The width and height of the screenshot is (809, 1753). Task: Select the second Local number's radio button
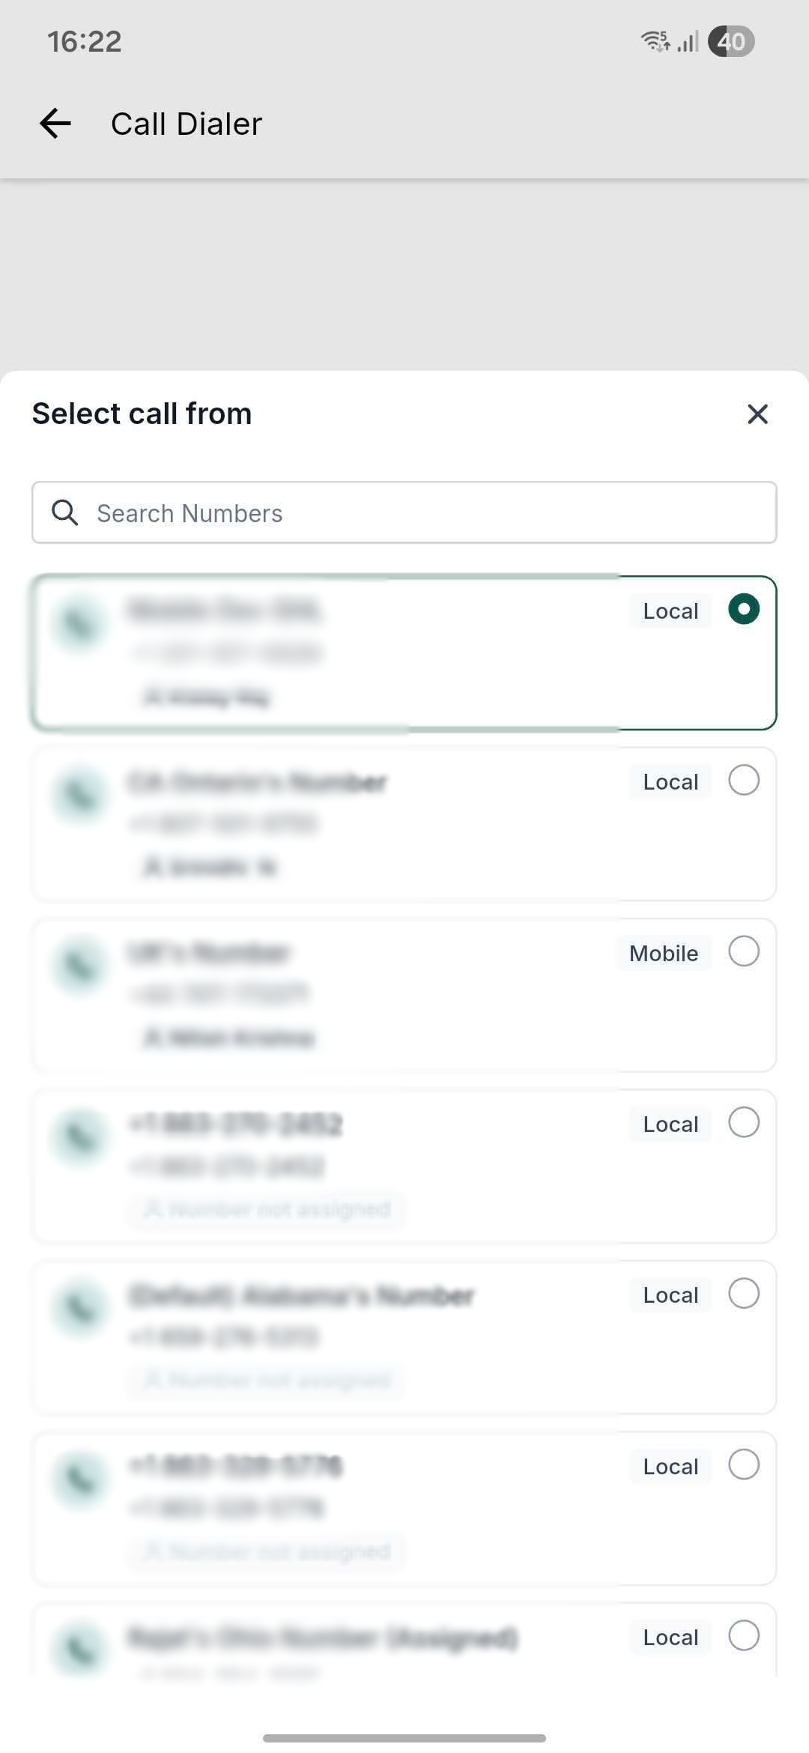743,780
